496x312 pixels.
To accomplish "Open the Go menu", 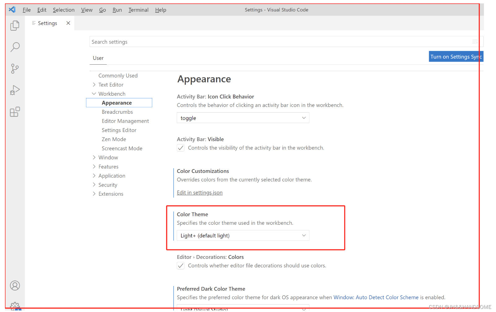I will point(102,10).
